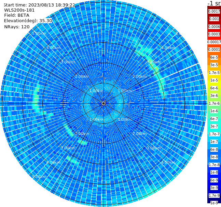Select the WLS200s-181 instrument label
The height and width of the screenshot is (207, 221).
coord(19,10)
